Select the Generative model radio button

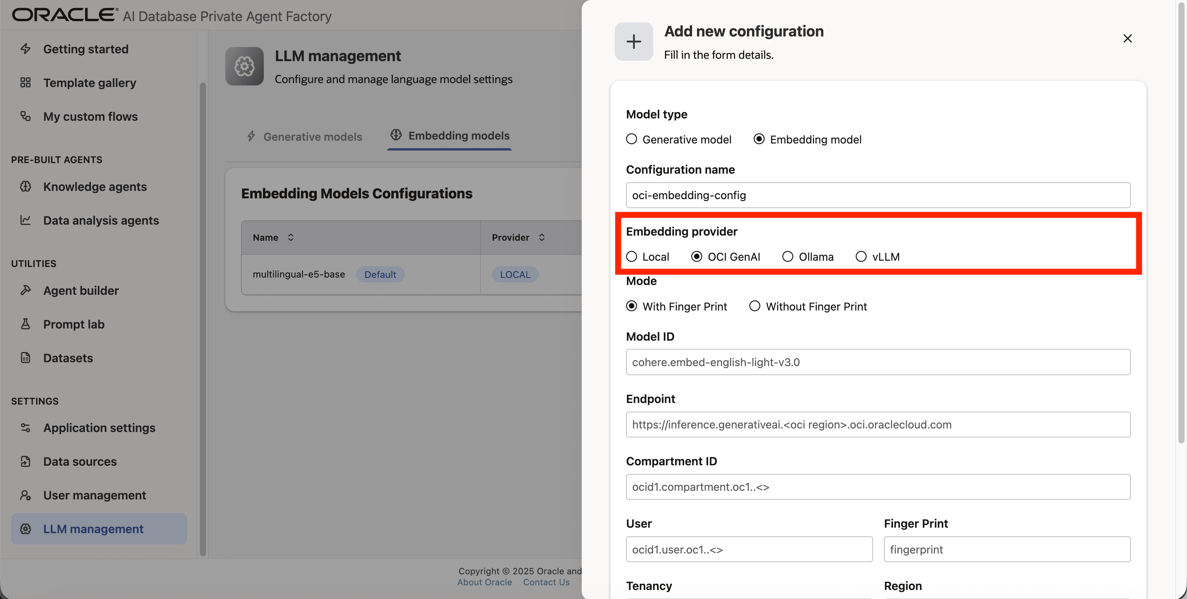[x=631, y=139]
